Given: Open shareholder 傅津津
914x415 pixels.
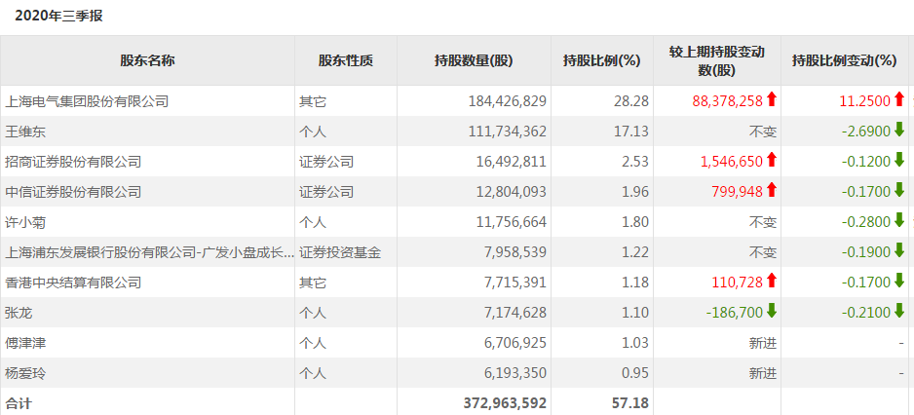Looking at the screenshot, I should [x=25, y=344].
